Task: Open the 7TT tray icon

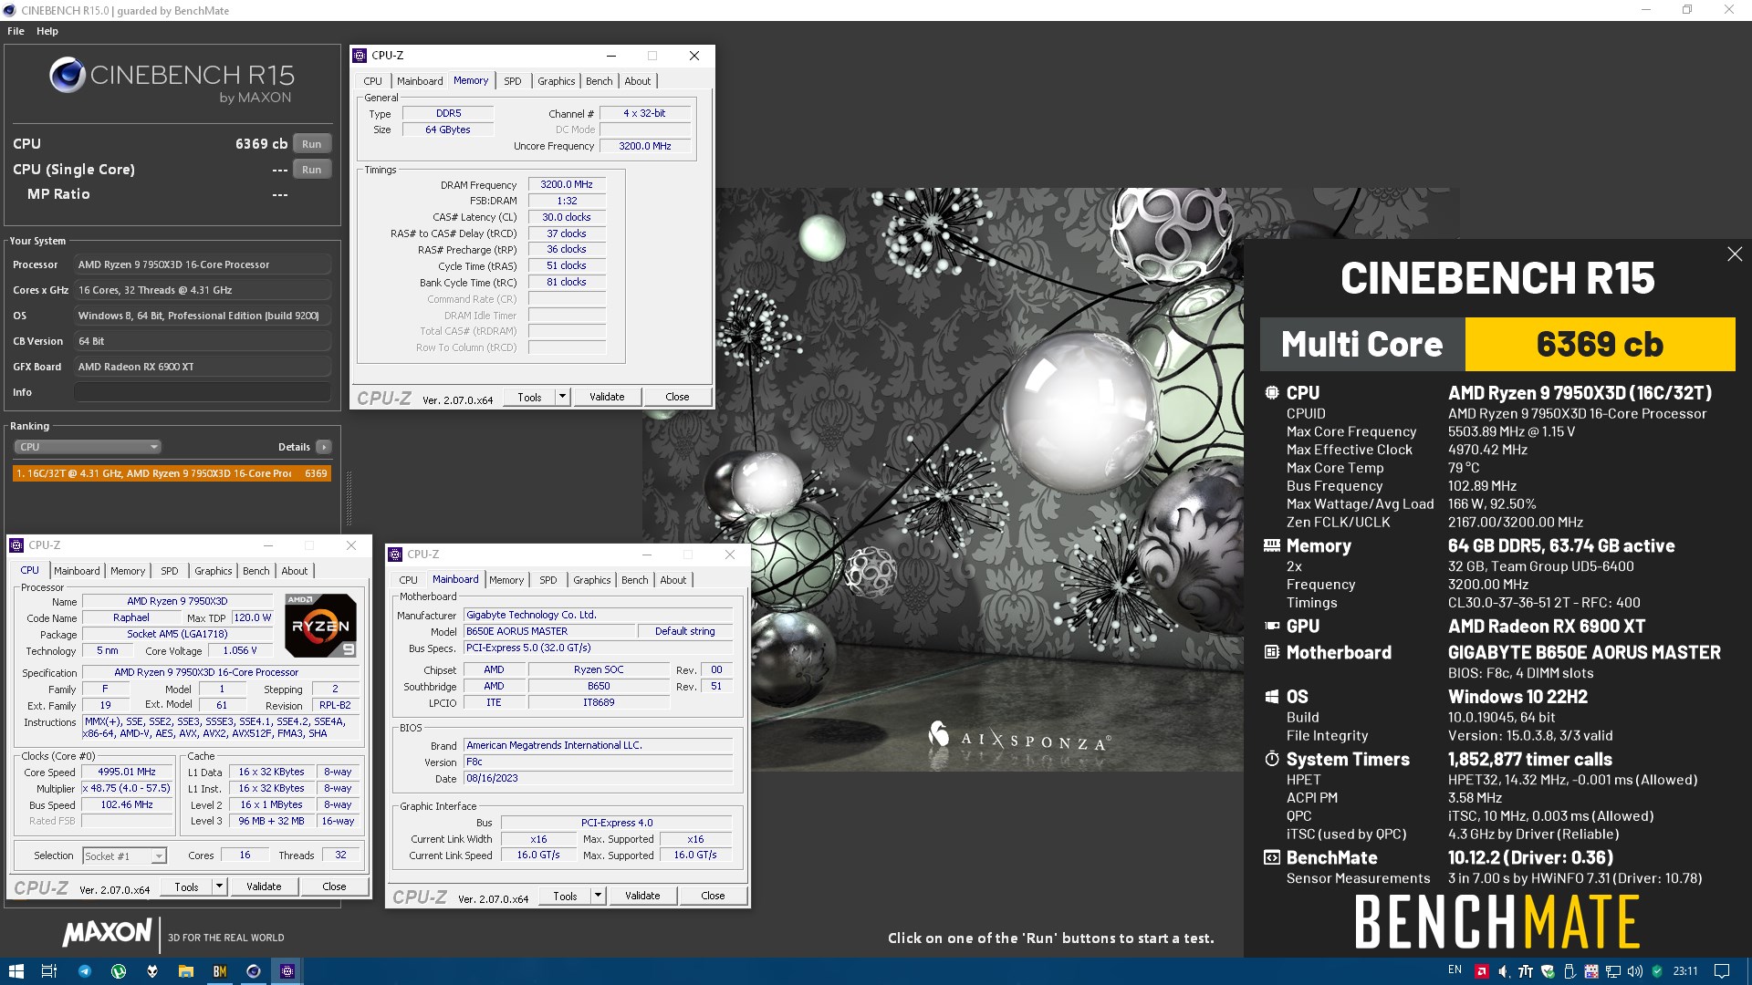Action: click(x=1525, y=971)
